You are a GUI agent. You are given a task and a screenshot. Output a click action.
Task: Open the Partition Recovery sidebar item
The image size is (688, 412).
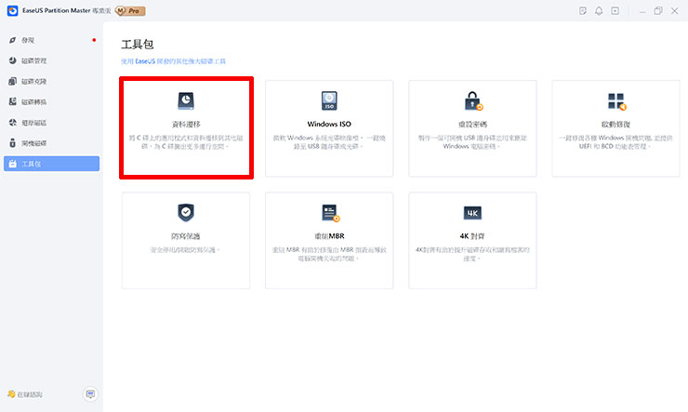point(51,123)
